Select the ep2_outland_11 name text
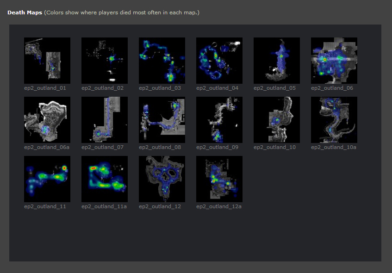The width and height of the screenshot is (392, 273). click(45, 206)
